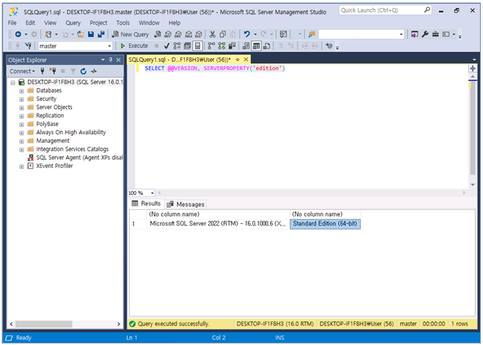Expand the Databases folder
The height and width of the screenshot is (345, 483).
click(x=22, y=91)
